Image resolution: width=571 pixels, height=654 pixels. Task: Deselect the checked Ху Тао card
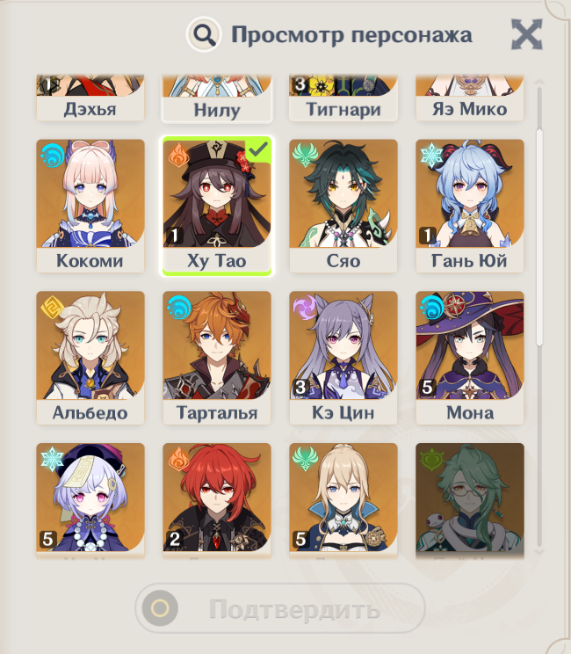click(x=217, y=206)
